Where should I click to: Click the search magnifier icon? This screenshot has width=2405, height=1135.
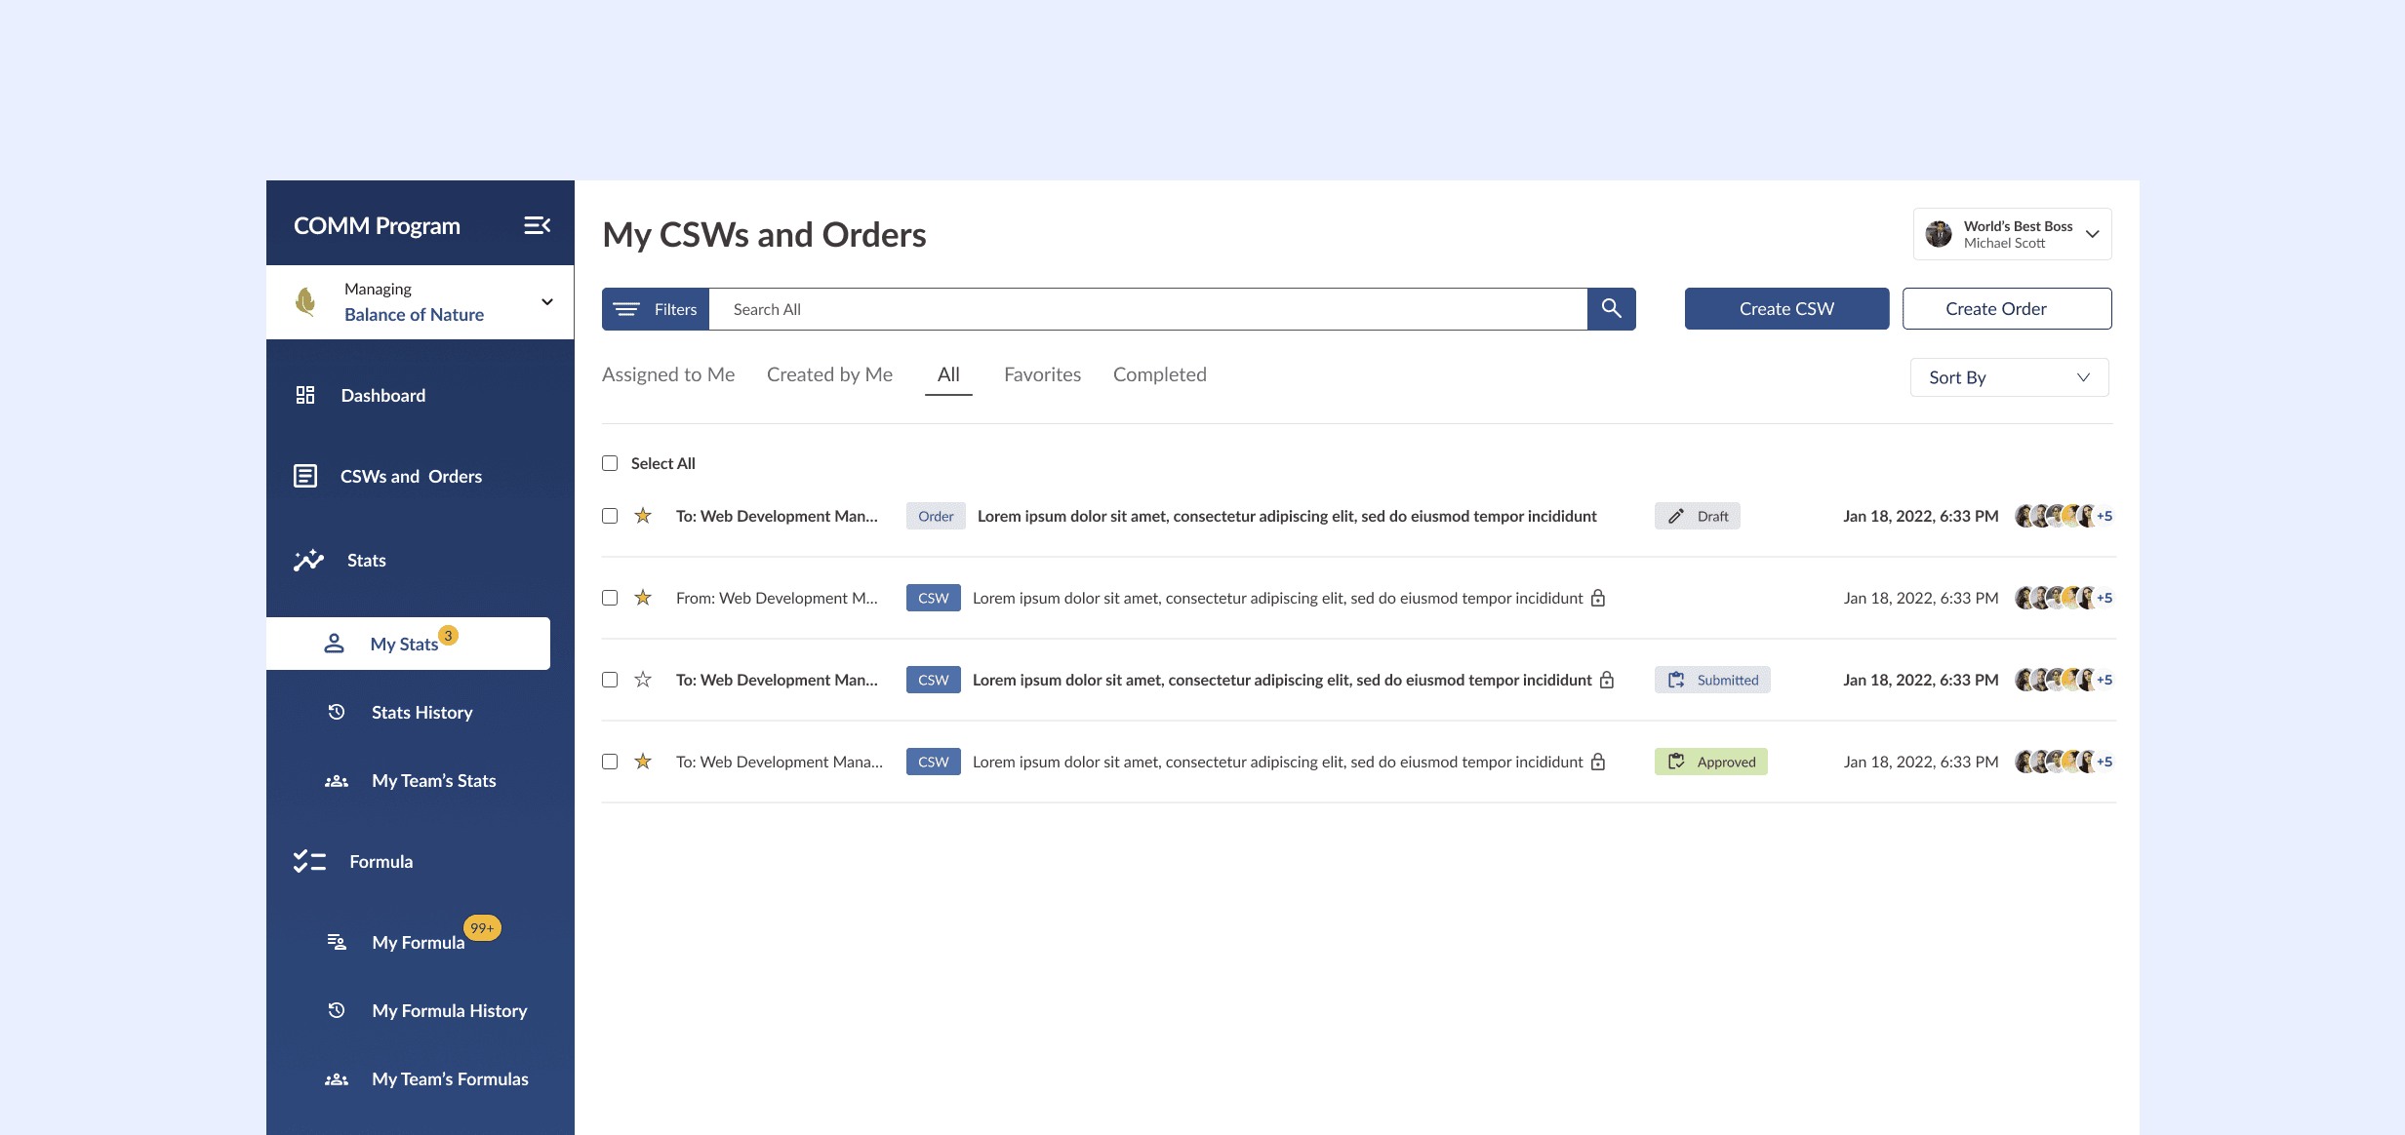pos(1611,309)
